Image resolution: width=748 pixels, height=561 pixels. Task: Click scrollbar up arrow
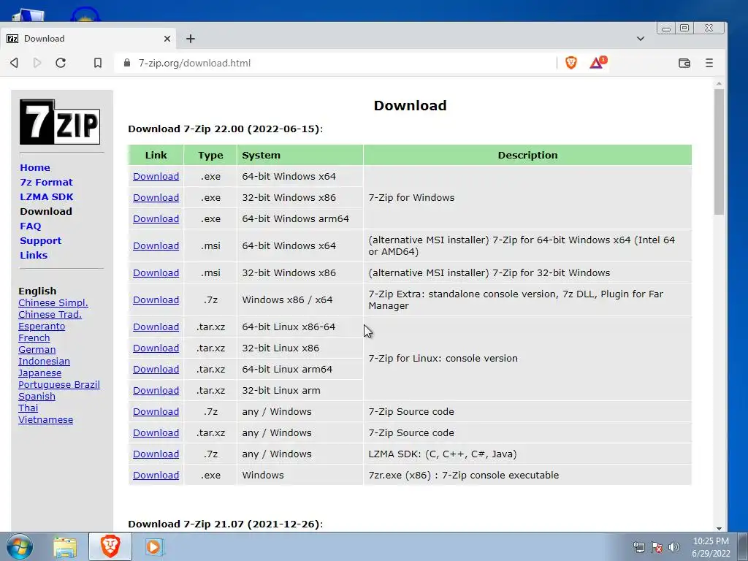(719, 83)
